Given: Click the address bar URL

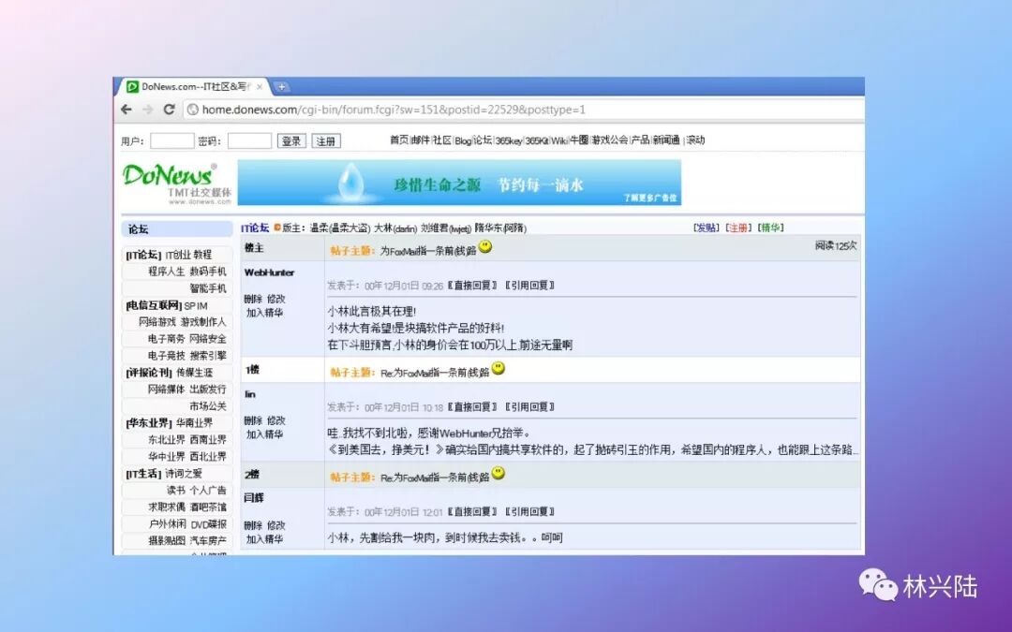Looking at the screenshot, I should pyautogui.click(x=394, y=110).
